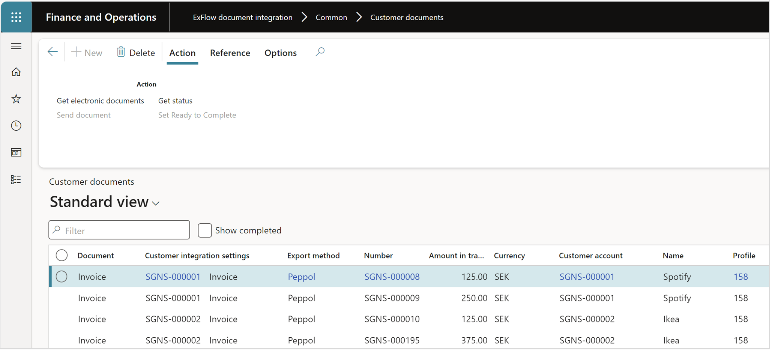Select invoice number SGNS-000195 cell
Viewport: 772px width, 352px height.
click(392, 341)
